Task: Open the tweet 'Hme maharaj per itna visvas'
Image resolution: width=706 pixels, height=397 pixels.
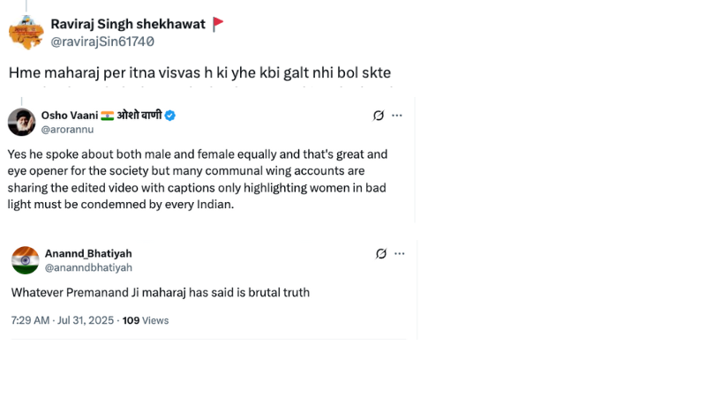Action: [x=199, y=72]
